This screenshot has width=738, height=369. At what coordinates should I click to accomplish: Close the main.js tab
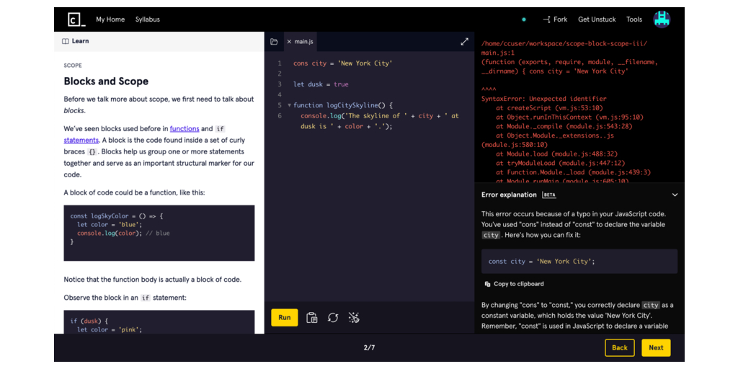[x=289, y=42]
